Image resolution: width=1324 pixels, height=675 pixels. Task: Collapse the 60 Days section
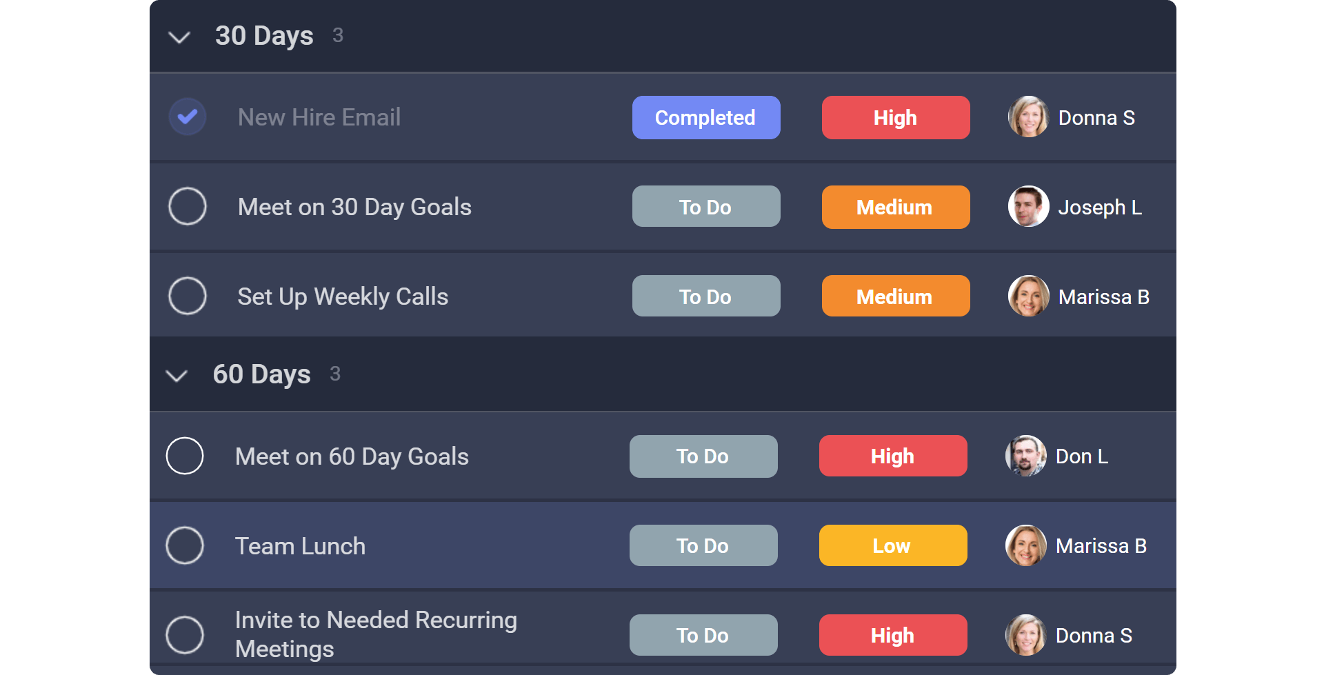coord(177,376)
